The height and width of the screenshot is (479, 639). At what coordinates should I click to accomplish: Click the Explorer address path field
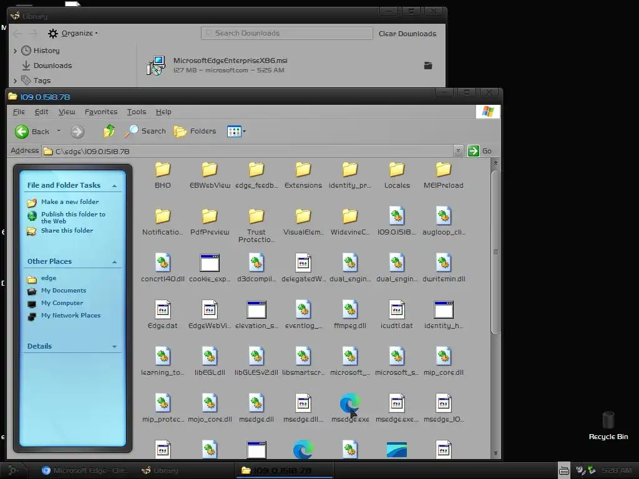pyautogui.click(x=248, y=151)
